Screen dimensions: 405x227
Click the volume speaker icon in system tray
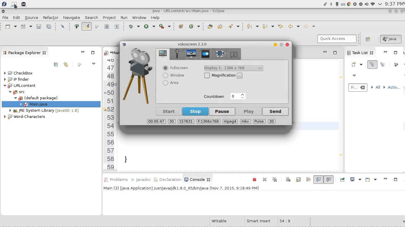click(367, 4)
